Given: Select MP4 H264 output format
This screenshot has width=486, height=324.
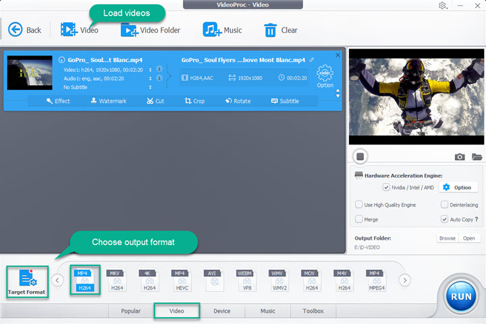Looking at the screenshot, I should tap(85, 280).
